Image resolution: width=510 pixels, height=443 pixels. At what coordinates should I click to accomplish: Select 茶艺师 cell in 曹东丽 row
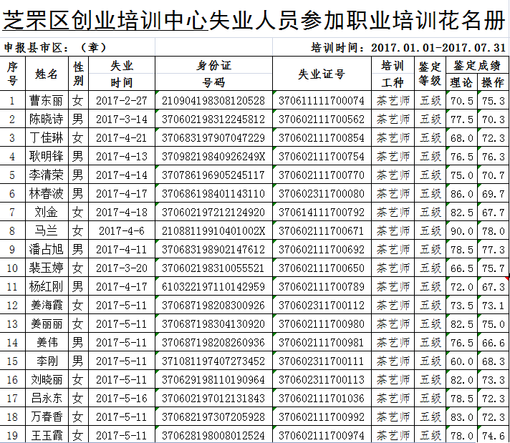(393, 100)
